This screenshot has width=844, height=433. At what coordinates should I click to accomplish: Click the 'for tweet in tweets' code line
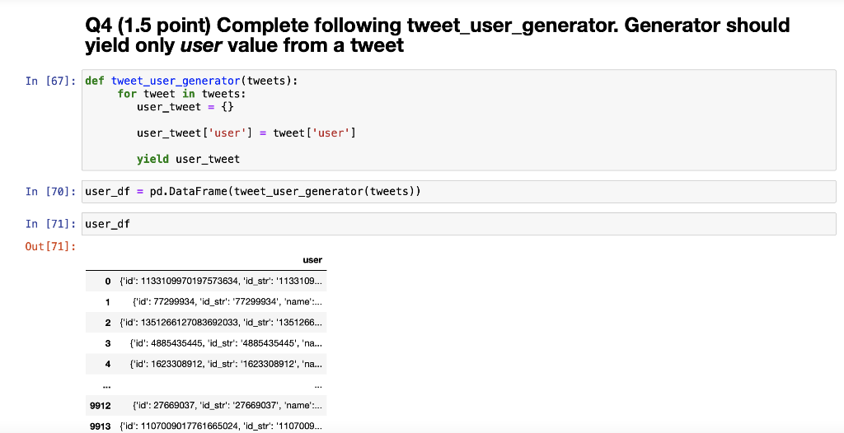click(x=181, y=94)
